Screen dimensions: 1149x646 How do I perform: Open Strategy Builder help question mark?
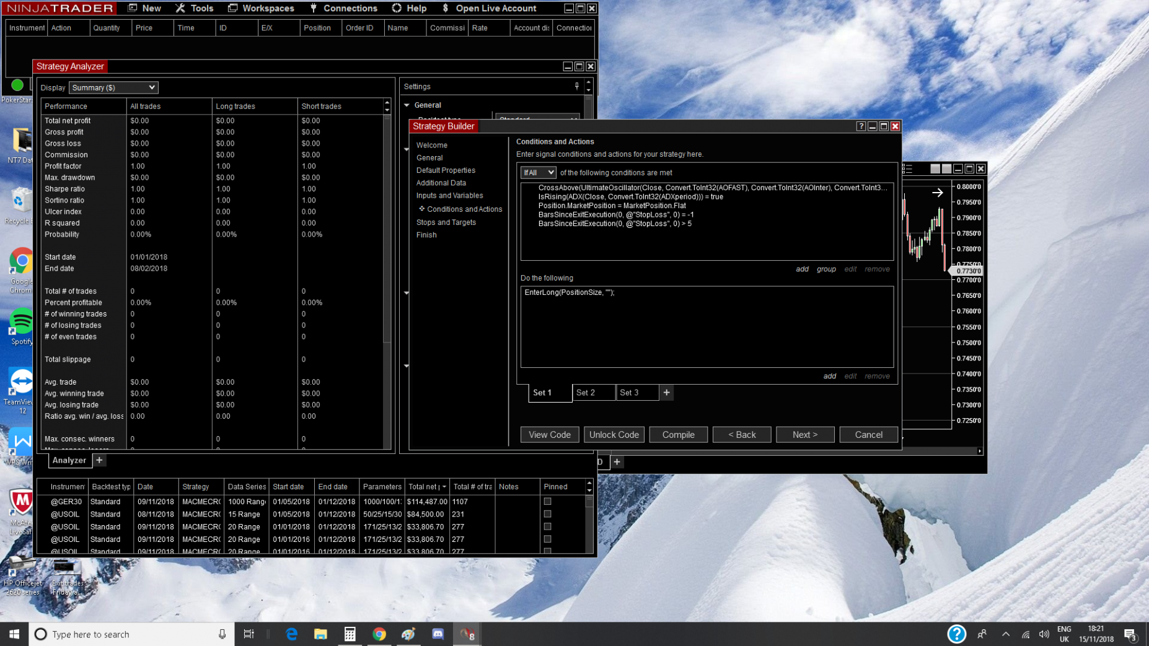861,126
